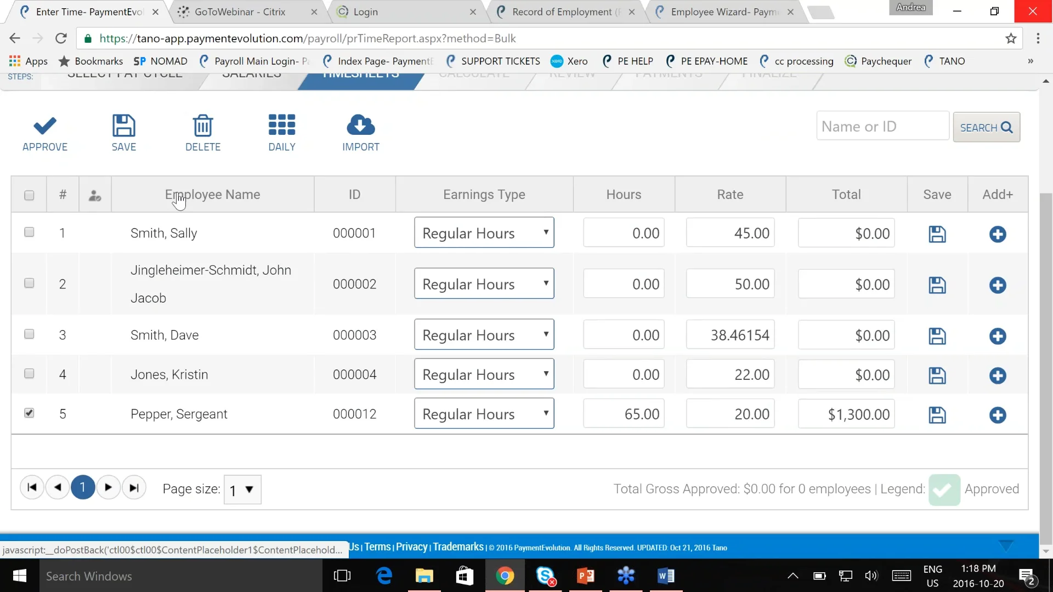Change Page size using its dropdown

pyautogui.click(x=242, y=489)
